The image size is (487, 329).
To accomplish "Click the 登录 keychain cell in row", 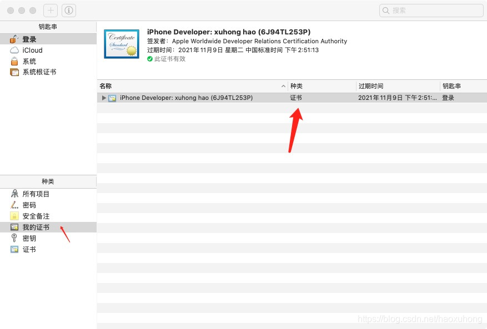I will tap(448, 98).
